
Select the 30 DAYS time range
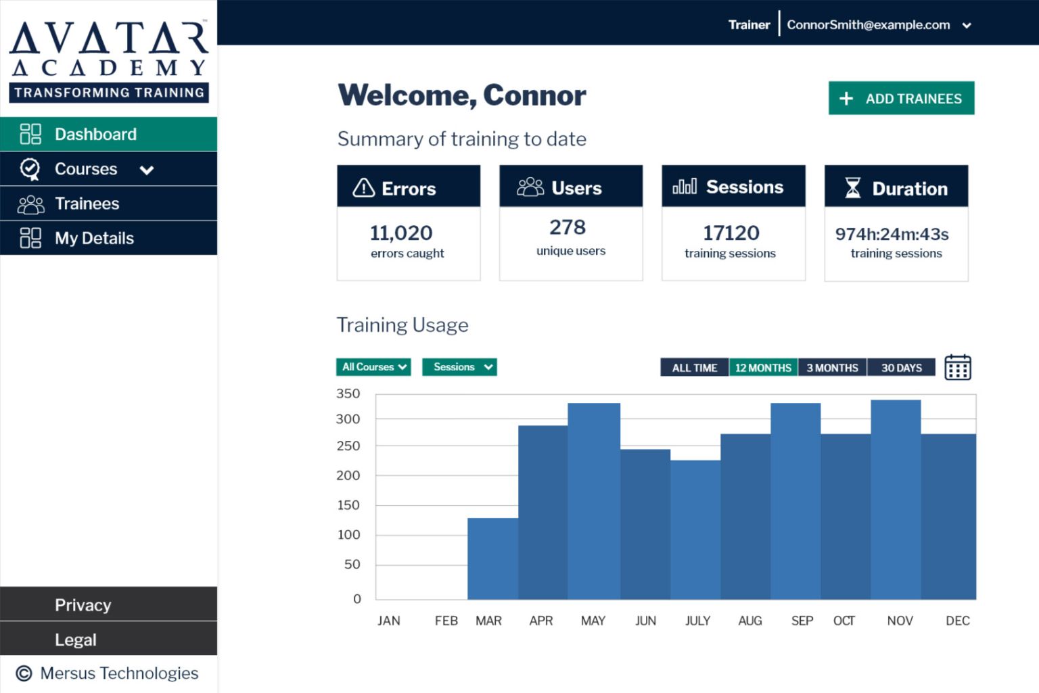click(901, 368)
